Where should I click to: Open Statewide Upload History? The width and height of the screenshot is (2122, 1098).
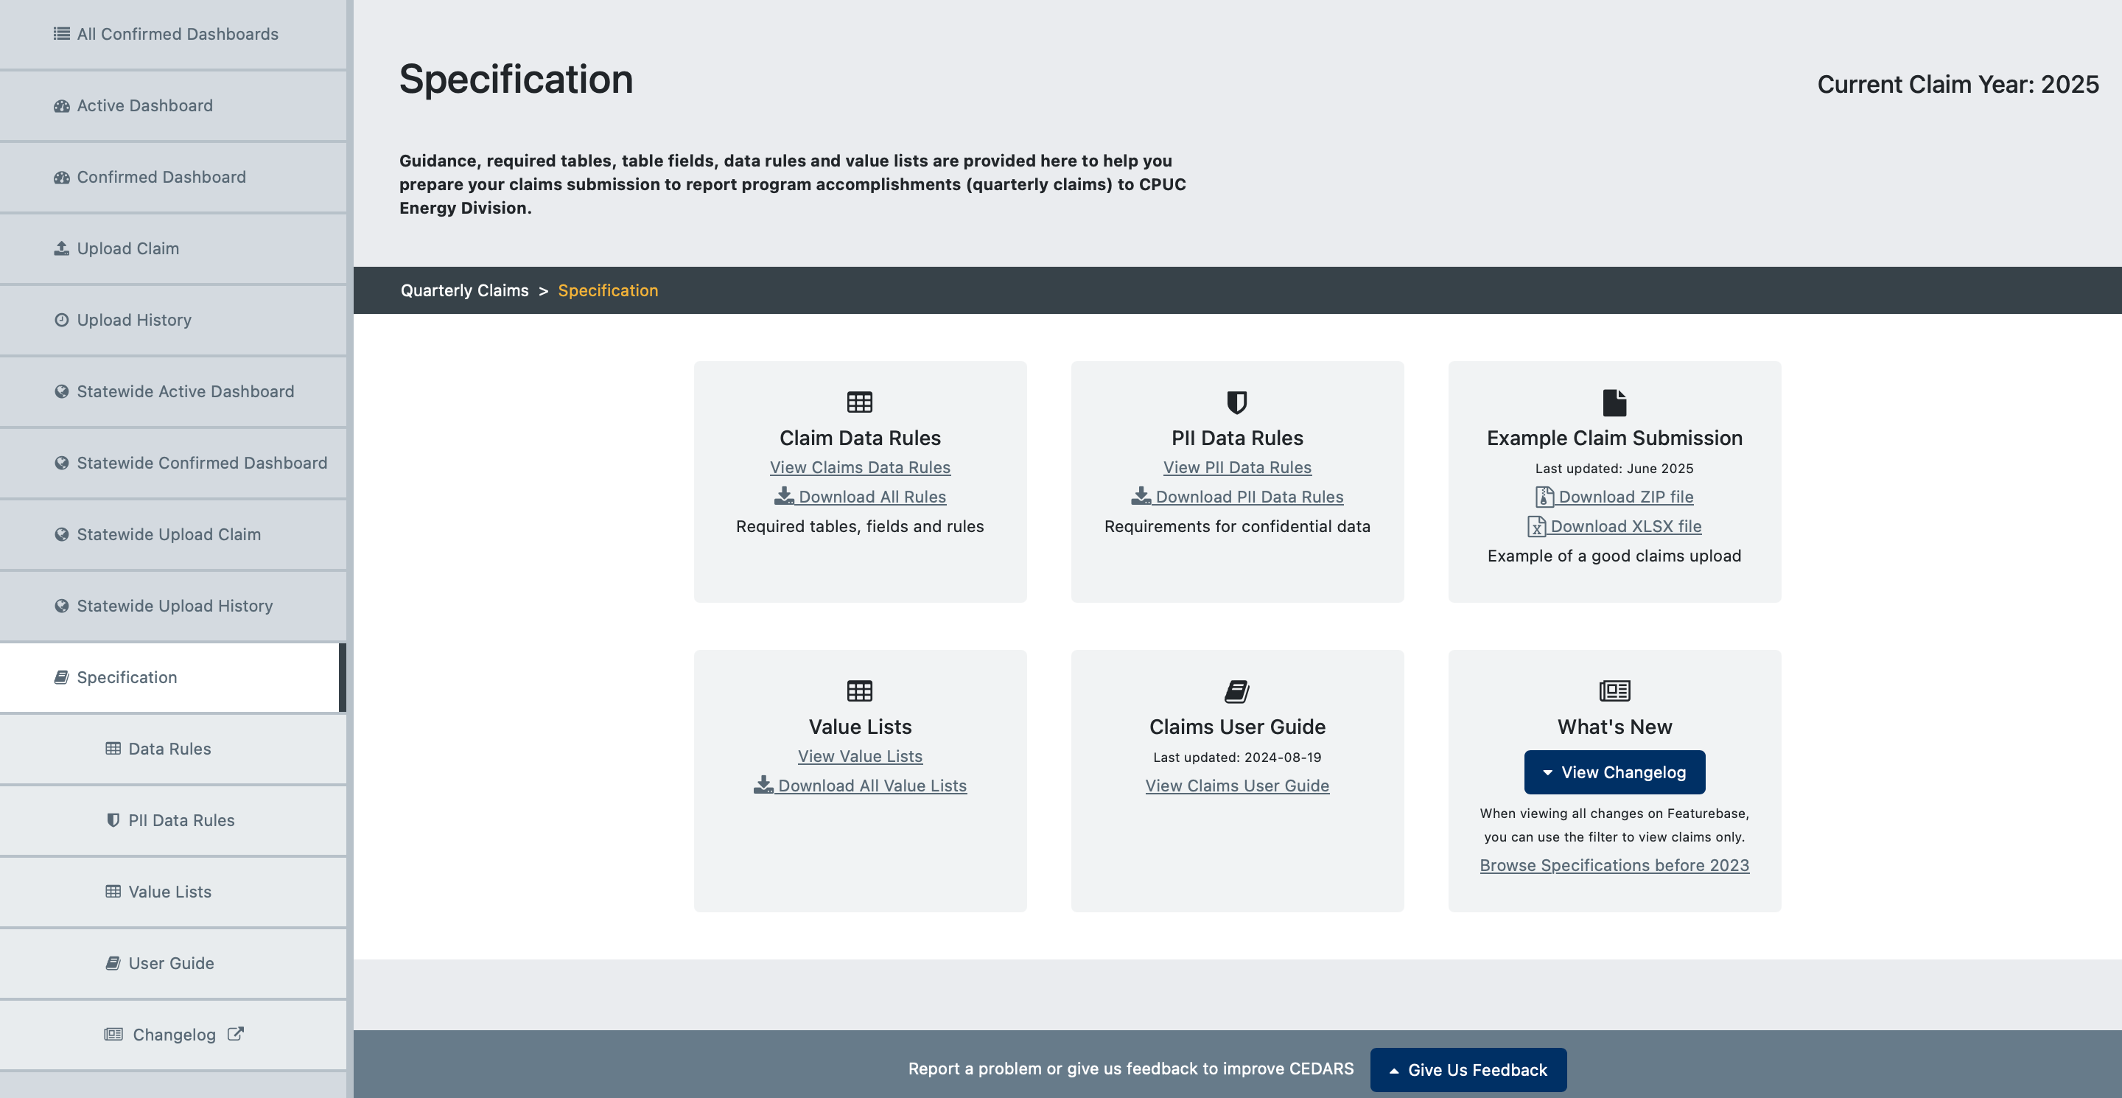point(173,606)
